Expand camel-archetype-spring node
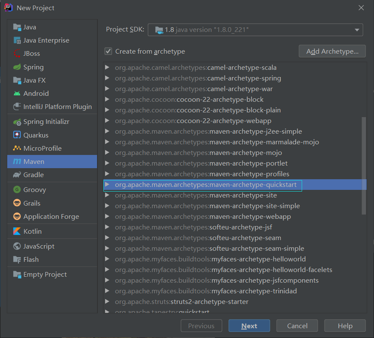The height and width of the screenshot is (338, 374). tap(107, 78)
